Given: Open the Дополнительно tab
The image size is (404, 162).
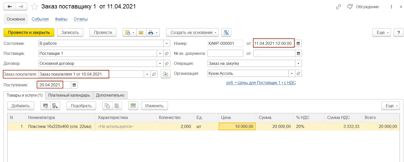Looking at the screenshot, I should point(110,95).
